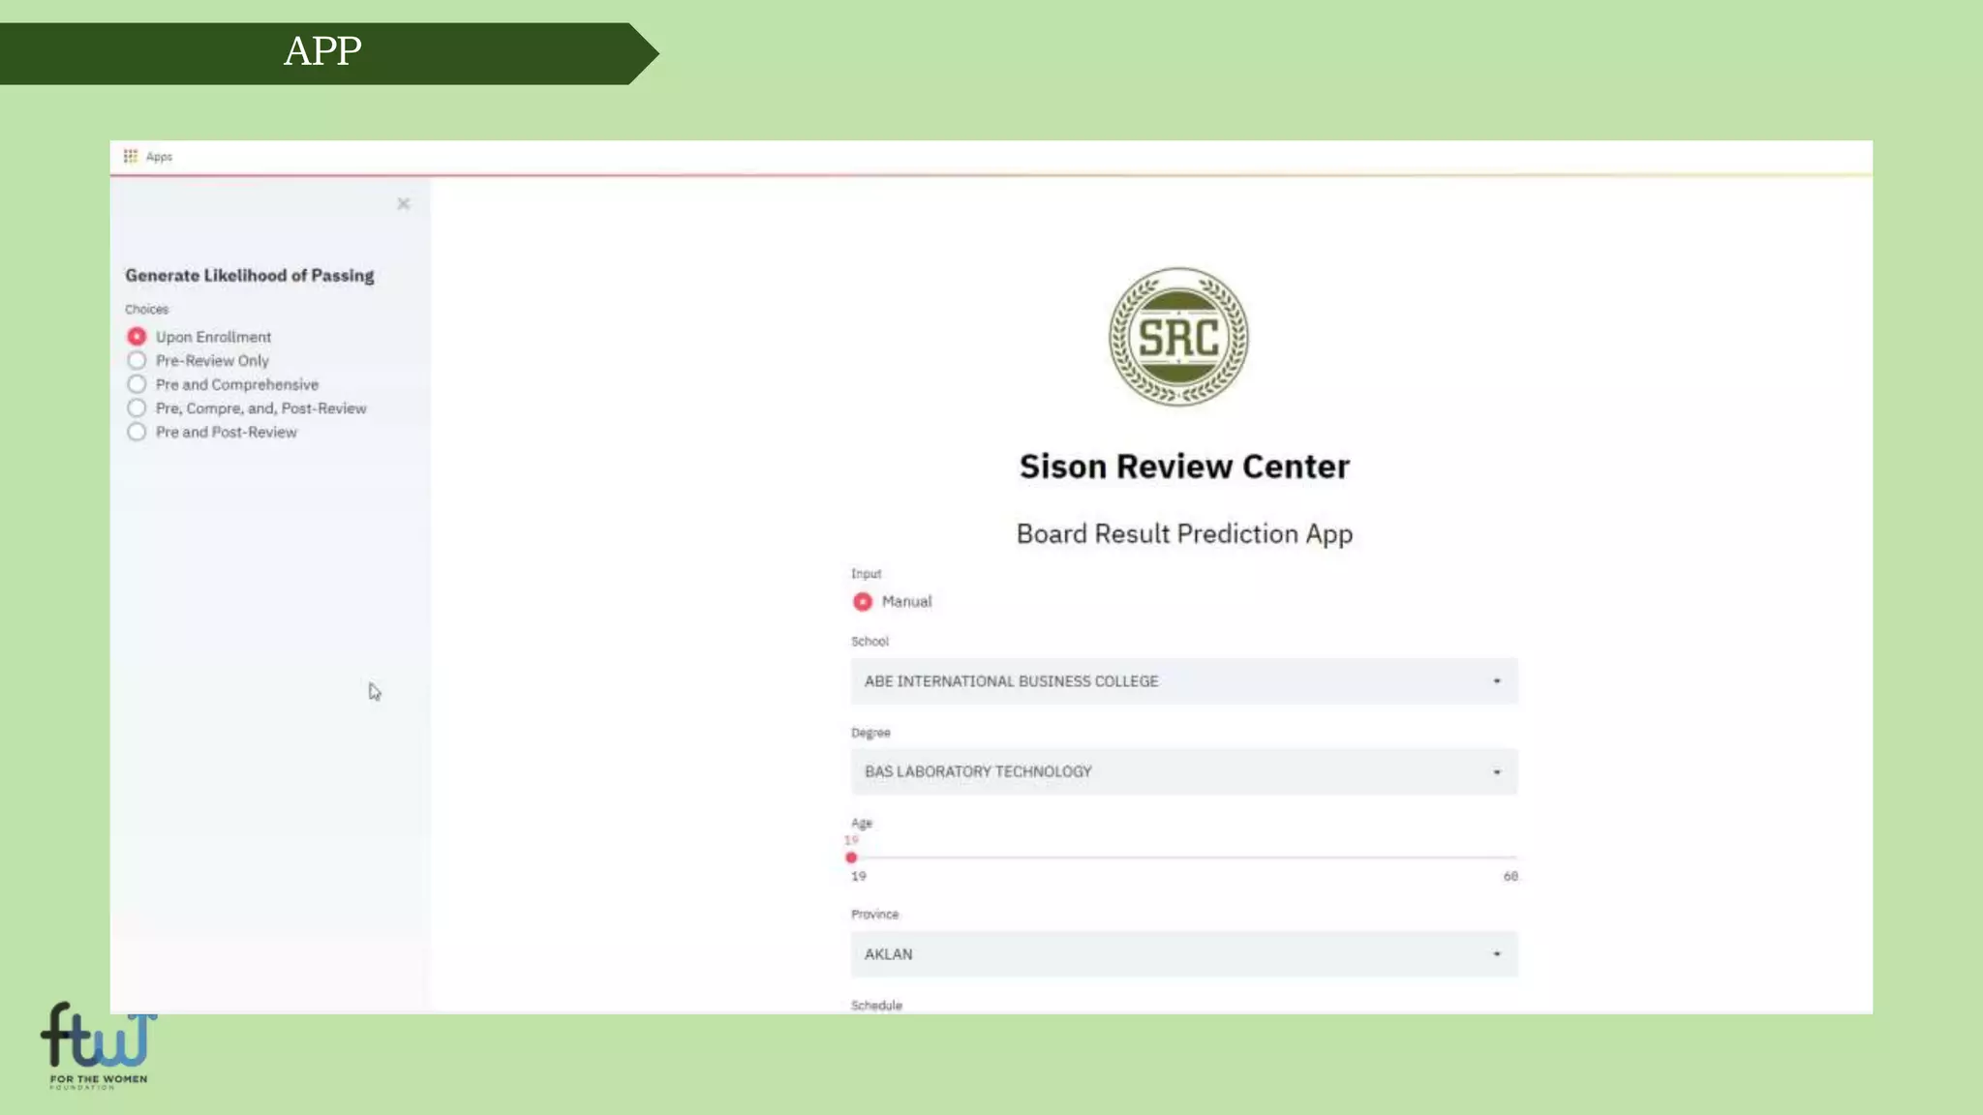The height and width of the screenshot is (1115, 1983).
Task: Open the School dropdown showing ABE International
Action: click(1183, 681)
